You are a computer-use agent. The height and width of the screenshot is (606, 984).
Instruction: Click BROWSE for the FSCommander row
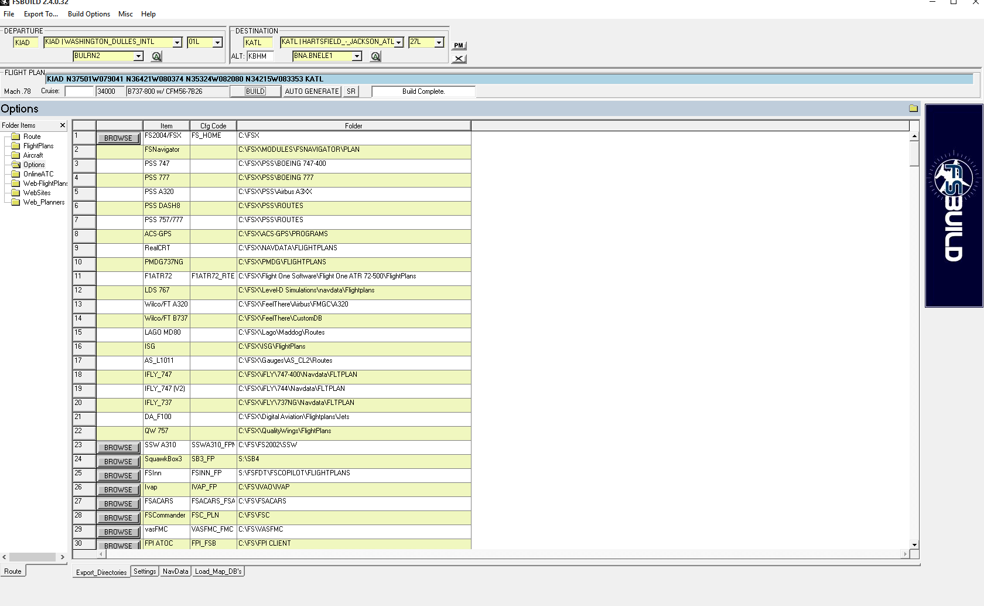[118, 518]
